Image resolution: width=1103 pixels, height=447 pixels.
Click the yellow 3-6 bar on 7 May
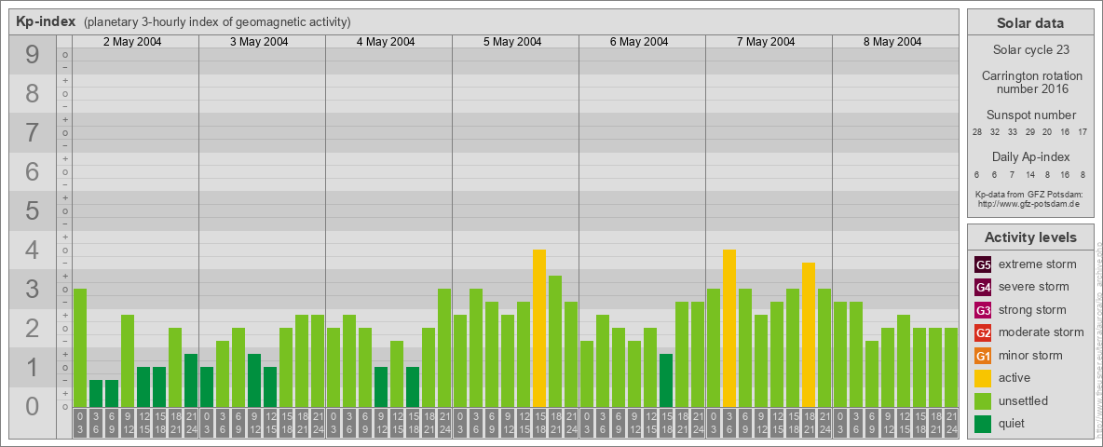click(729, 328)
